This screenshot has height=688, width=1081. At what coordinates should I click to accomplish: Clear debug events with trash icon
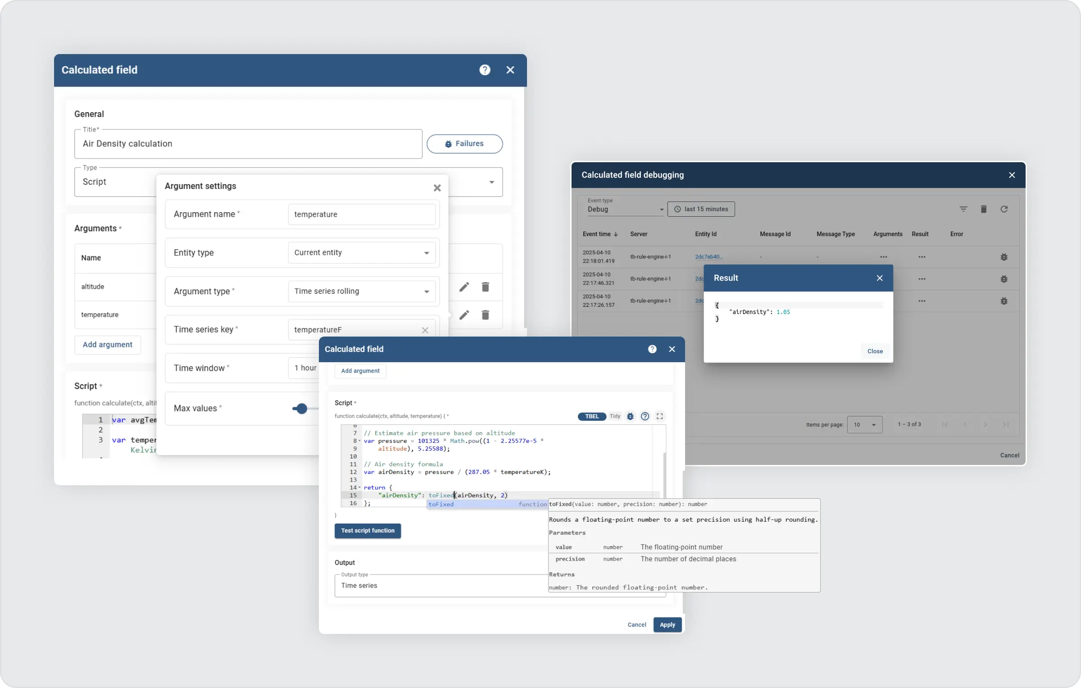click(984, 209)
